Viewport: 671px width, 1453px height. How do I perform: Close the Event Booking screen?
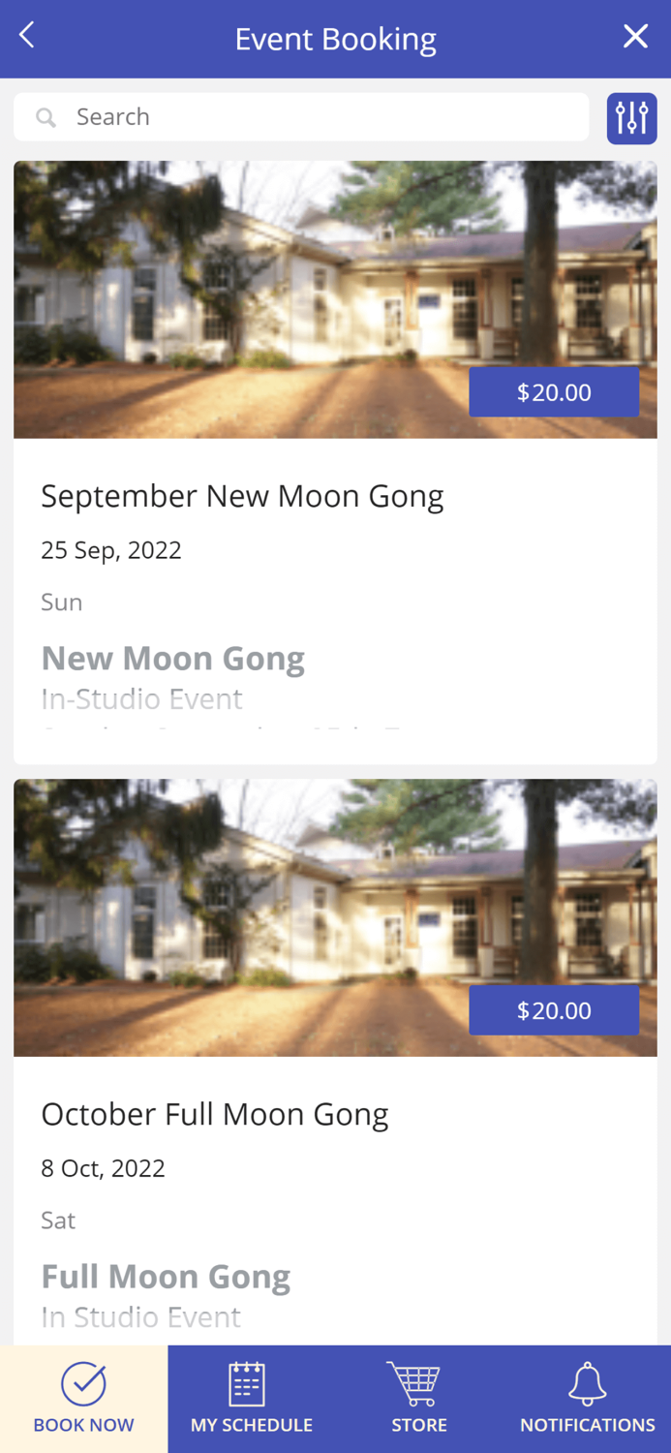tap(635, 37)
